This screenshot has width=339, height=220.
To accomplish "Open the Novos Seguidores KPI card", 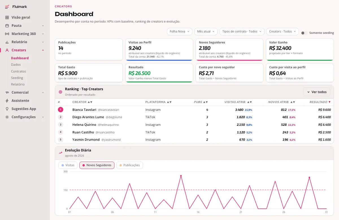I will point(229,49).
